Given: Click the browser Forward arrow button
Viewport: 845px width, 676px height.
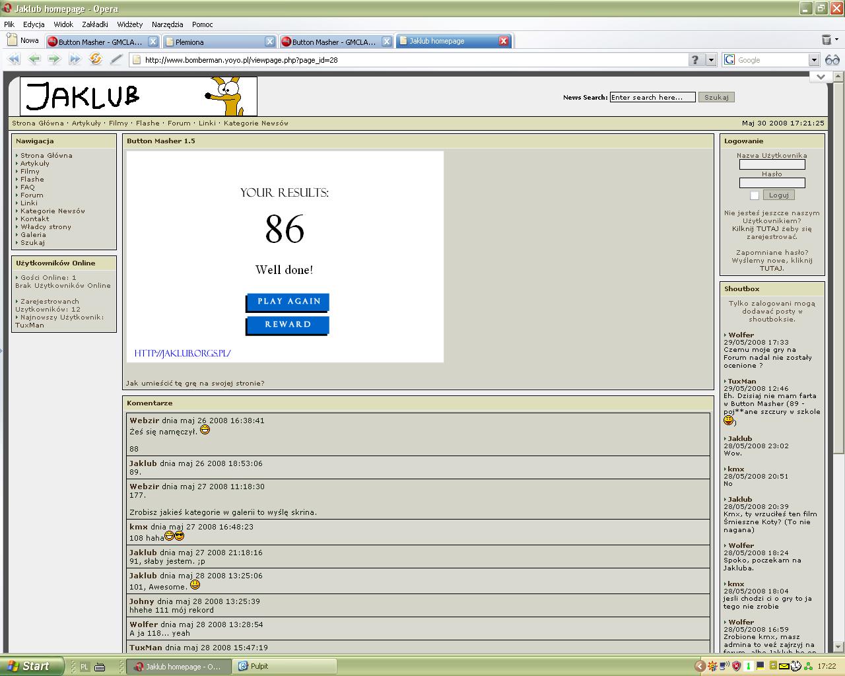Looking at the screenshot, I should coord(54,59).
